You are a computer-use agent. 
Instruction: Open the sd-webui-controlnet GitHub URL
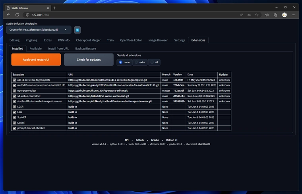[x=99, y=96]
